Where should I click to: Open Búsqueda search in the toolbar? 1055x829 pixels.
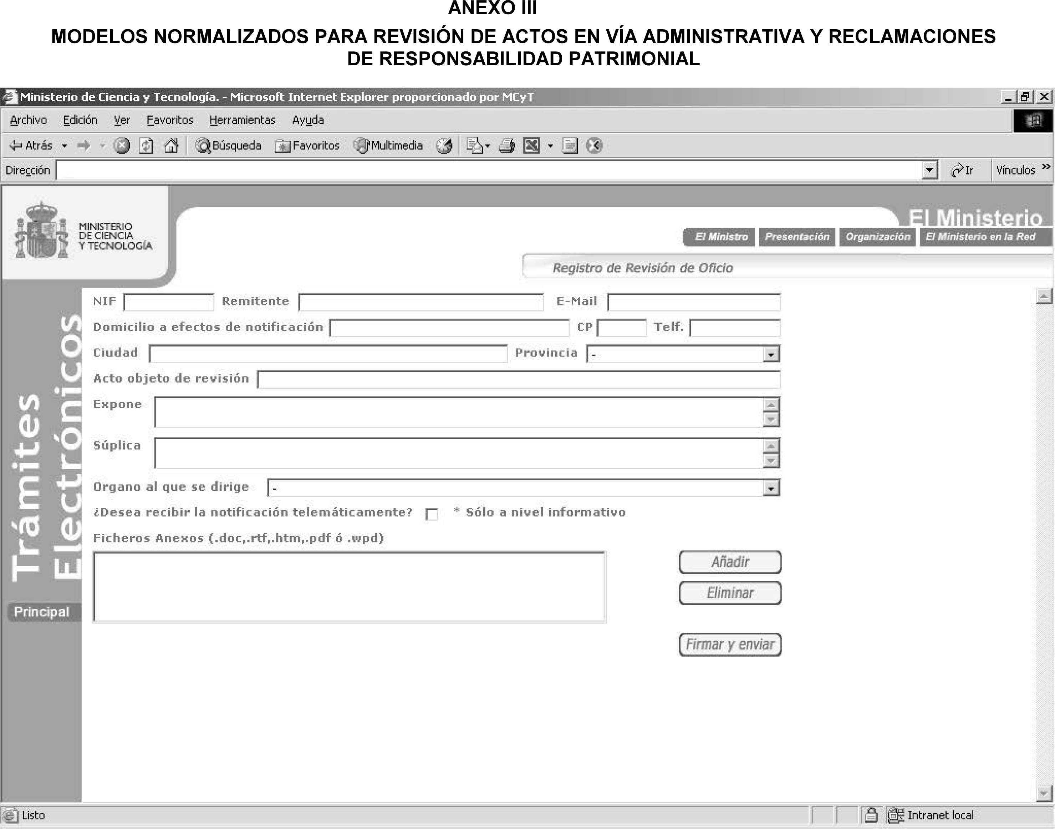click(228, 146)
